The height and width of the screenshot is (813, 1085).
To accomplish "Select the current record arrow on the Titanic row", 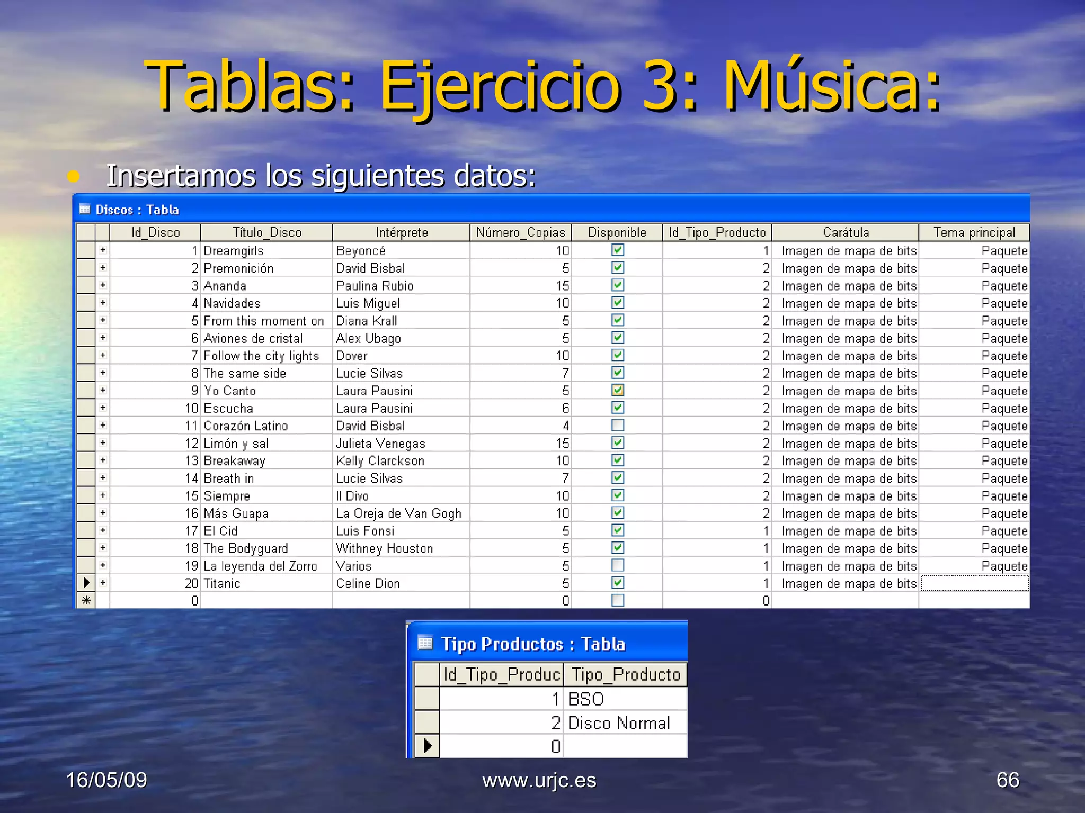I will point(86,583).
